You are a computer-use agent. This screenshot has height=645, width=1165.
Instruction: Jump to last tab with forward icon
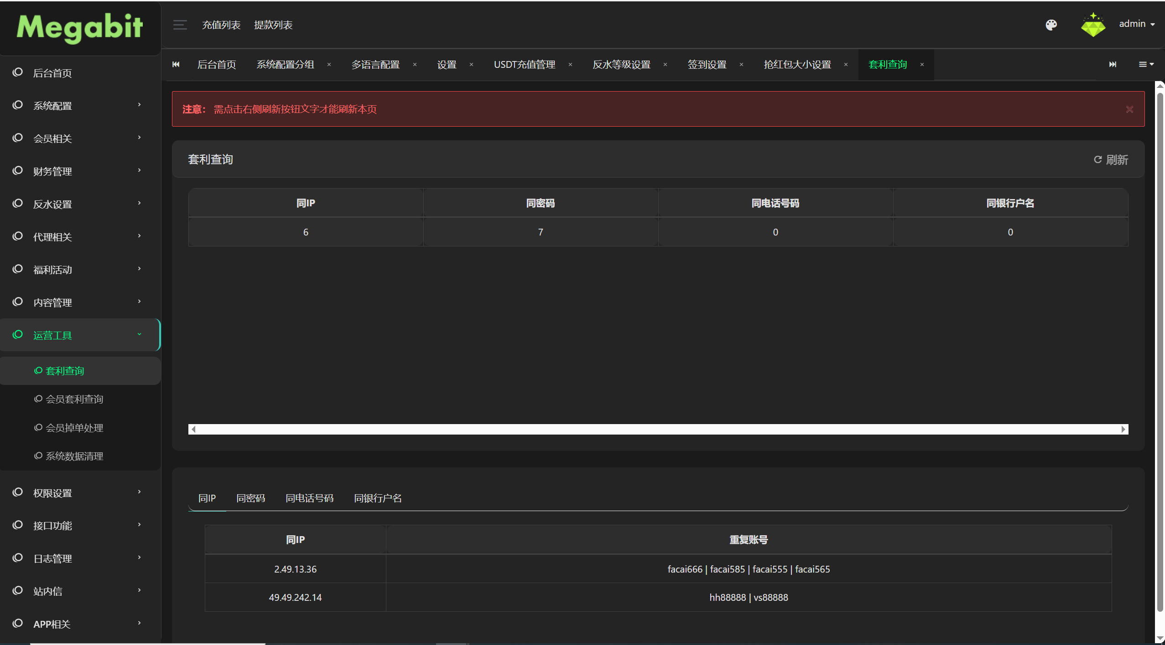(1113, 64)
